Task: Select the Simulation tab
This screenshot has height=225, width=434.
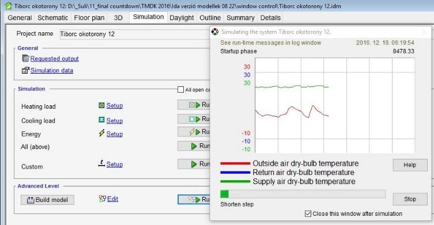Action: 148,17
